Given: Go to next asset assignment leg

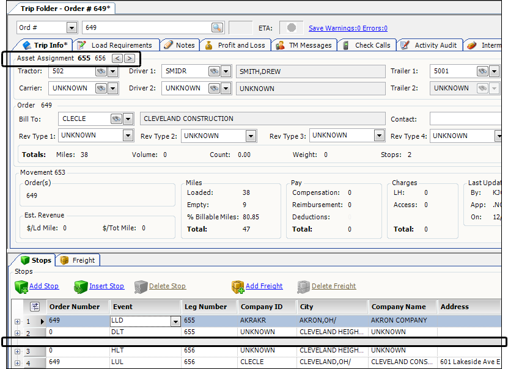Looking at the screenshot, I should coord(129,59).
